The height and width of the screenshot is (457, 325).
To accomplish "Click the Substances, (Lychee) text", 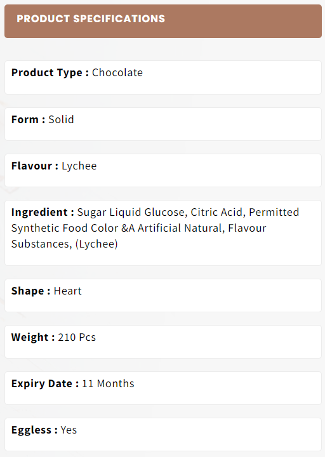I will click(x=64, y=244).
